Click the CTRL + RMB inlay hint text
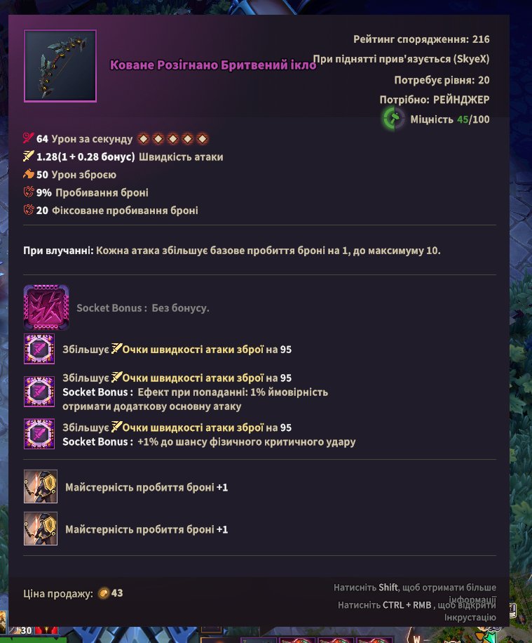532x643 pixels. click(417, 611)
